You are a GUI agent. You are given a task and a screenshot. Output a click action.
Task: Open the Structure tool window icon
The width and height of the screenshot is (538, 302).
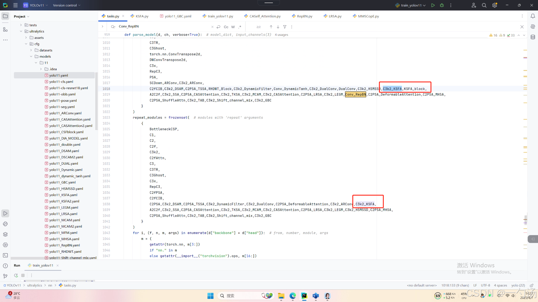[5, 29]
